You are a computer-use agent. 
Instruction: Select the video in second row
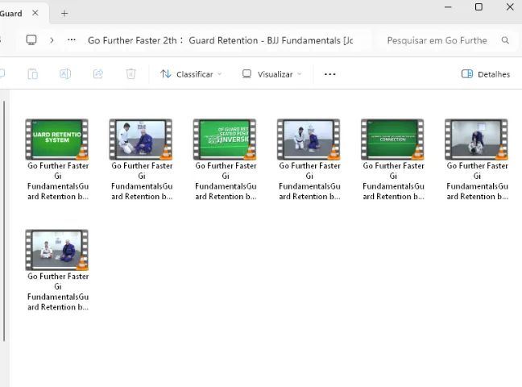pyautogui.click(x=57, y=250)
